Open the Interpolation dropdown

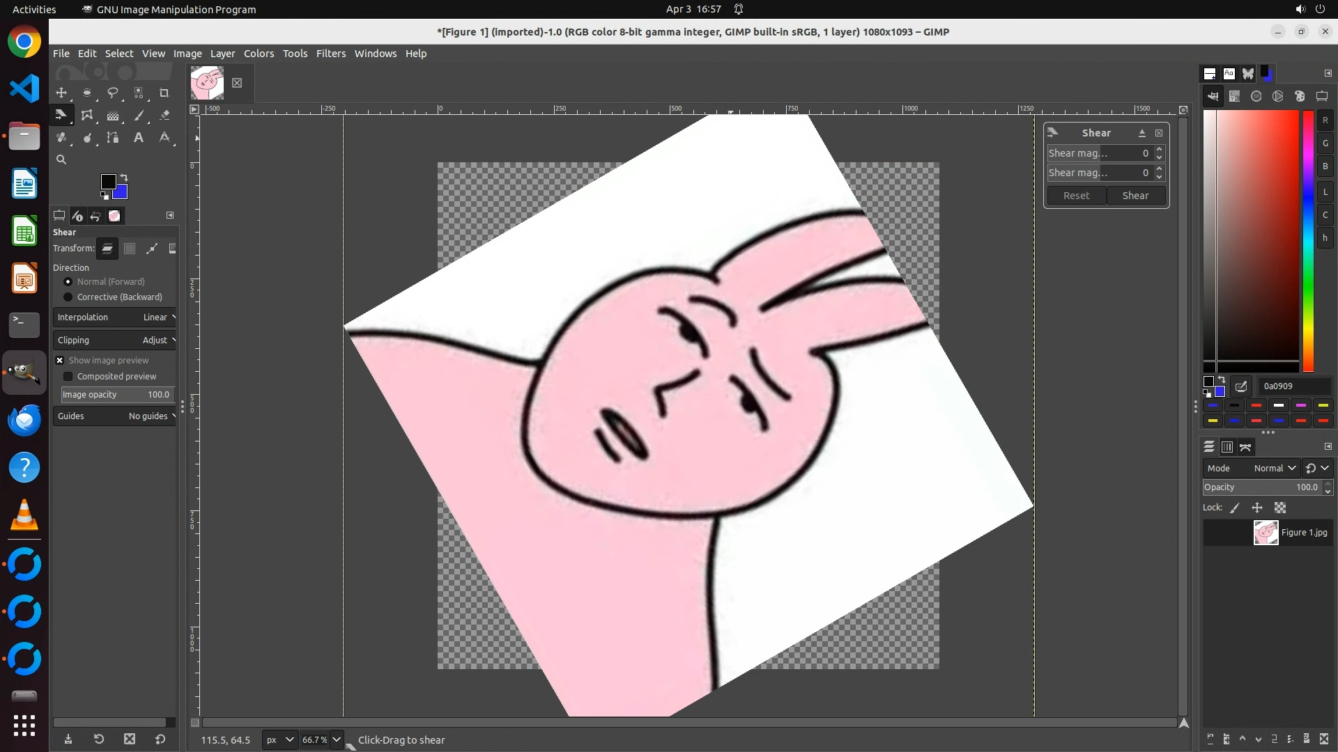115,318
